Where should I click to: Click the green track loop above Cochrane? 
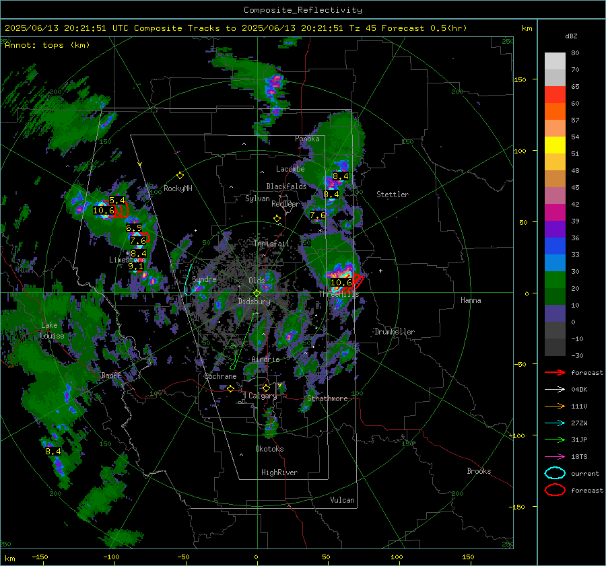234,357
